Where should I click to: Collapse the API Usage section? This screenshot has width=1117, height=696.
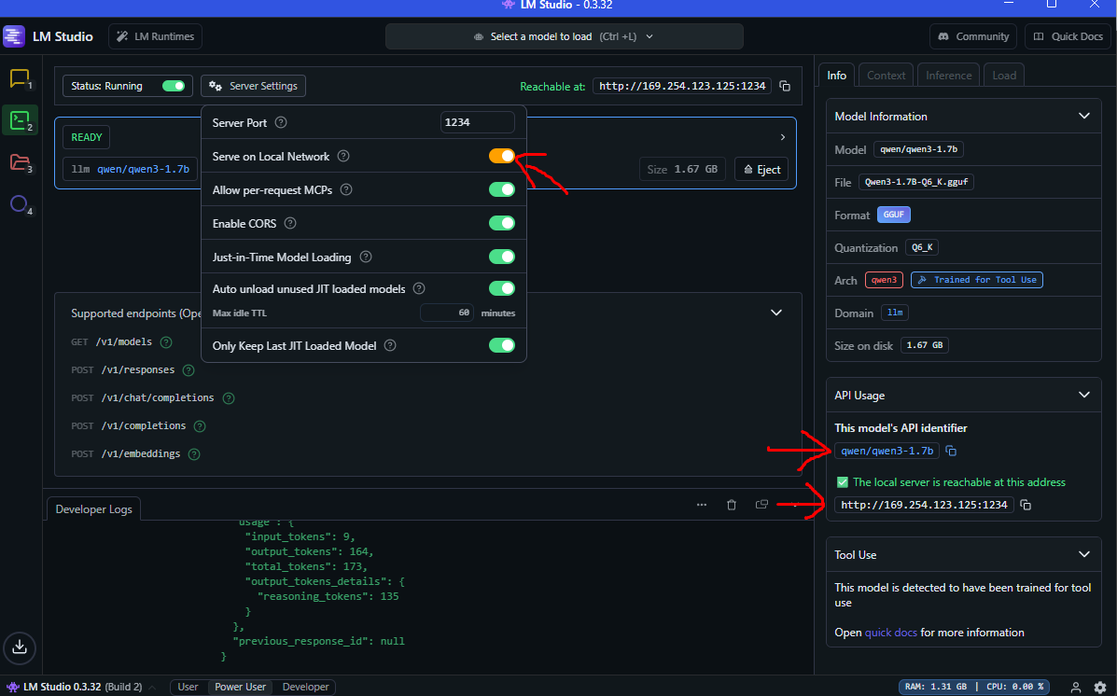(1084, 395)
